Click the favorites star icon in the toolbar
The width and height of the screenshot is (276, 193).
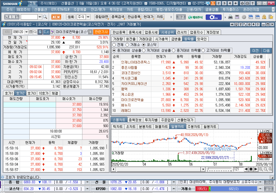[x=271, y=17]
